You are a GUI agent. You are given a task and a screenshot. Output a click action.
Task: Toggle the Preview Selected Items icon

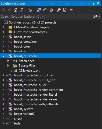tap(65, 10)
